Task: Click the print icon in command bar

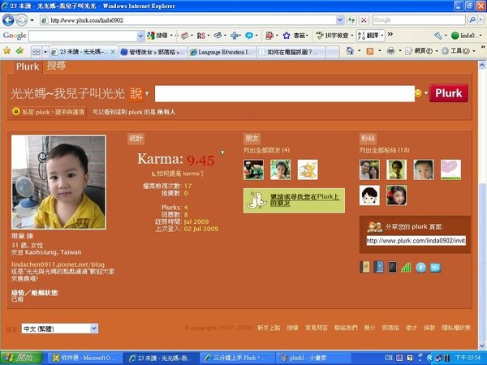Action: coord(391,51)
